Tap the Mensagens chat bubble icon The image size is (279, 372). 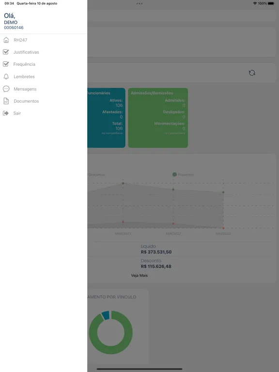(x=6, y=89)
